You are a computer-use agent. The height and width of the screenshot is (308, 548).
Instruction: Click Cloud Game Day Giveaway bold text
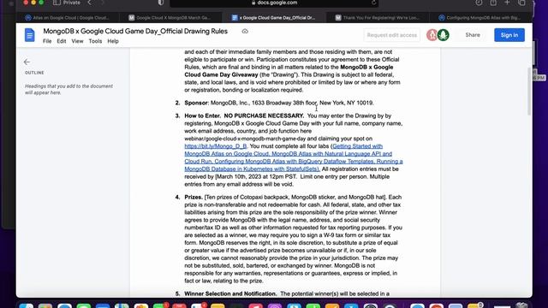tap(221, 74)
